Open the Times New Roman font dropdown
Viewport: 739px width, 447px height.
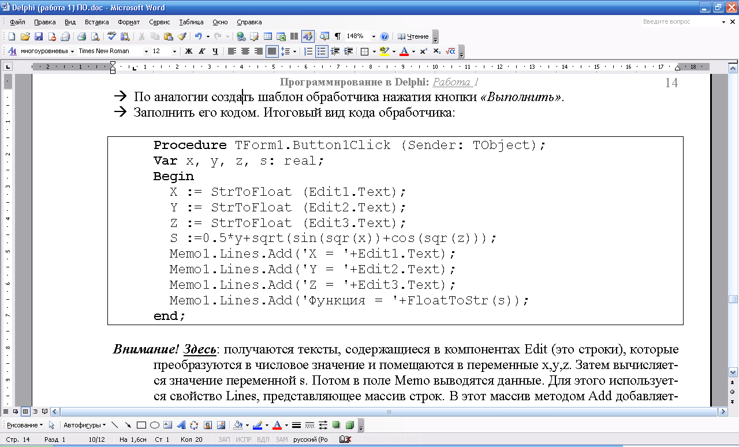(x=146, y=51)
